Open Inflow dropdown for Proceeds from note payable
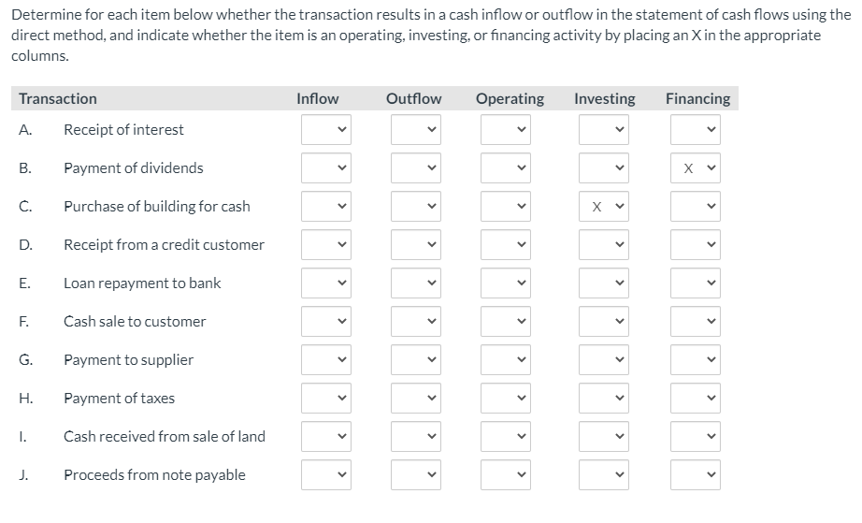This screenshot has width=862, height=523. [x=325, y=475]
